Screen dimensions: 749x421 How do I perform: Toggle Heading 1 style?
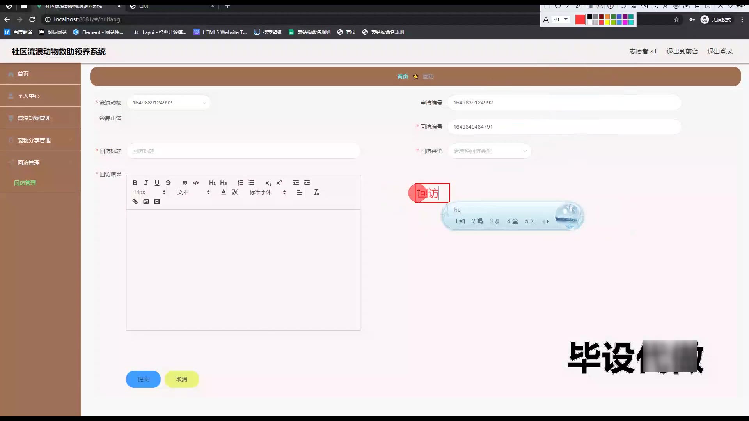pos(212,183)
